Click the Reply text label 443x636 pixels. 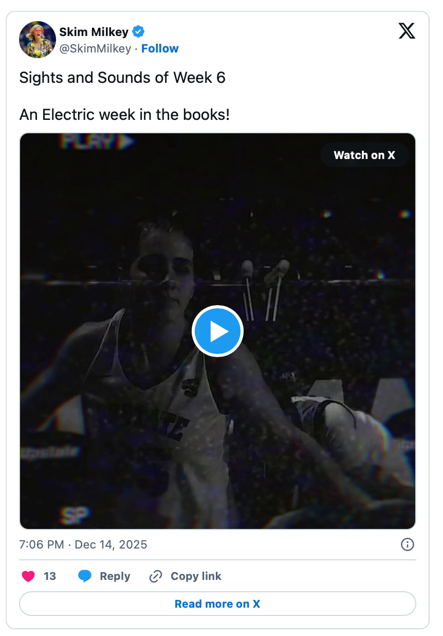tap(115, 576)
